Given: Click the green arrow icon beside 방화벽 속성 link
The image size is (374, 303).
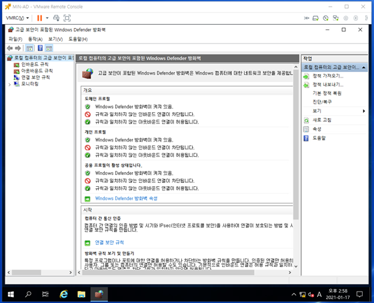Looking at the screenshot, I should [87, 199].
